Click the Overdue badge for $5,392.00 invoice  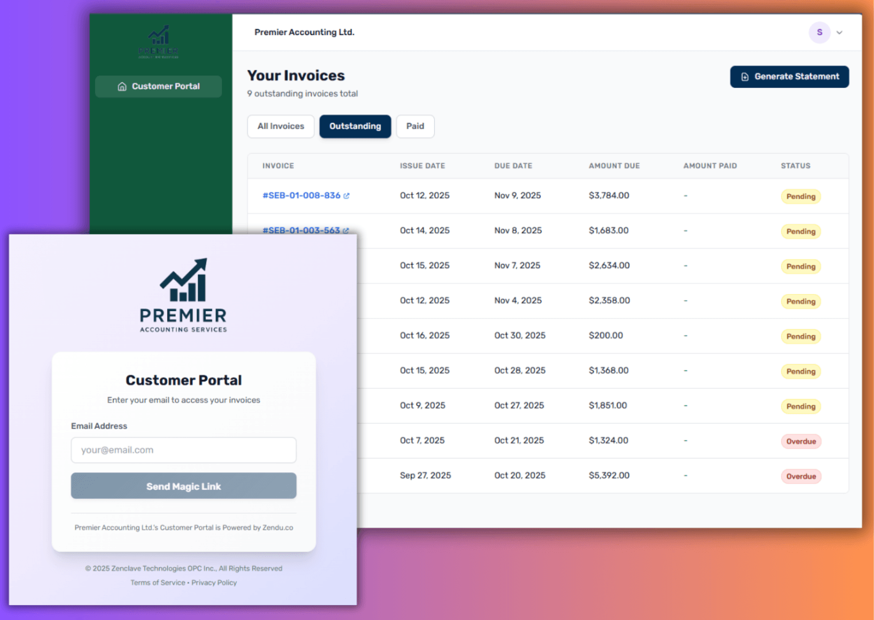(800, 476)
